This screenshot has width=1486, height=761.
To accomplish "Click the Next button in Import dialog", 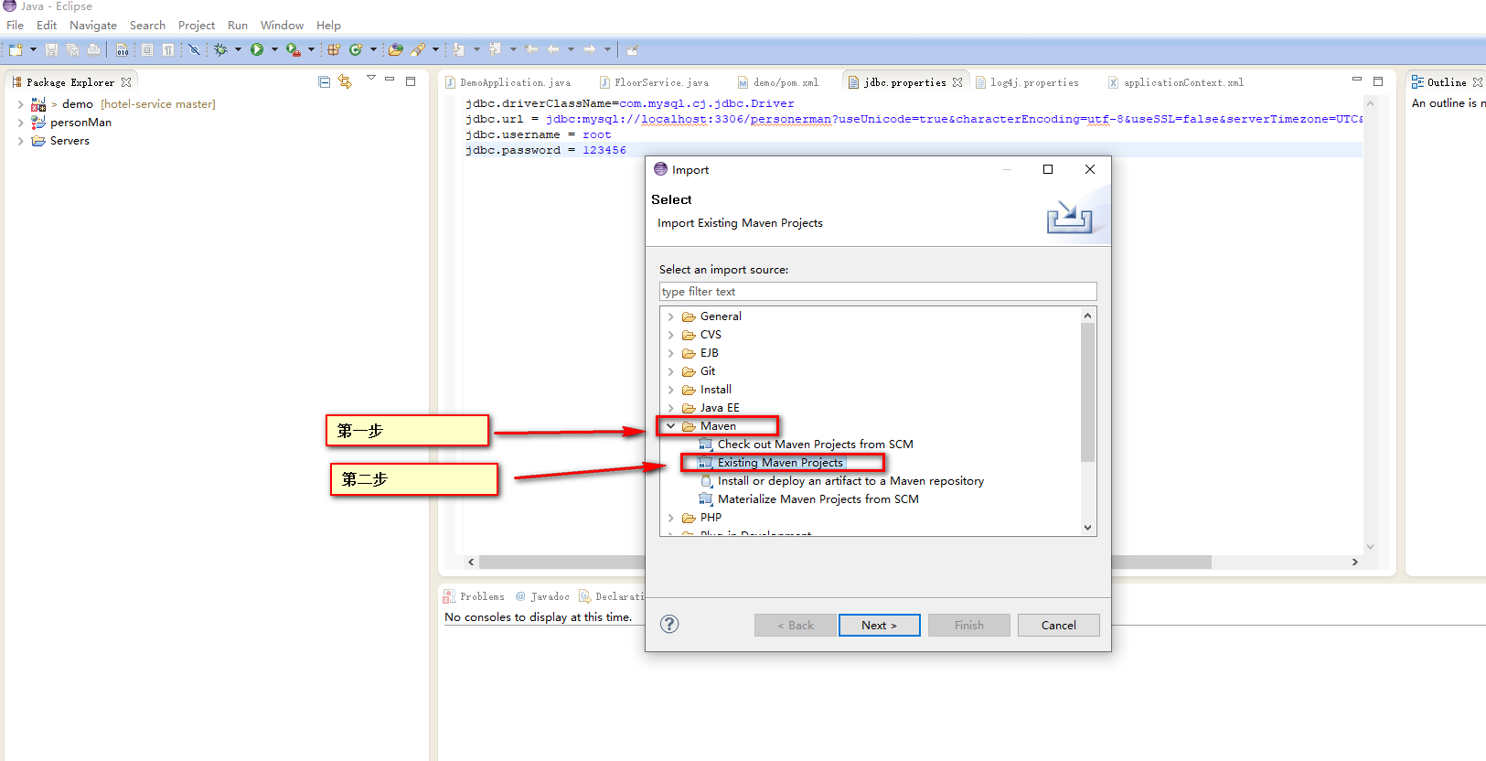I will (879, 626).
